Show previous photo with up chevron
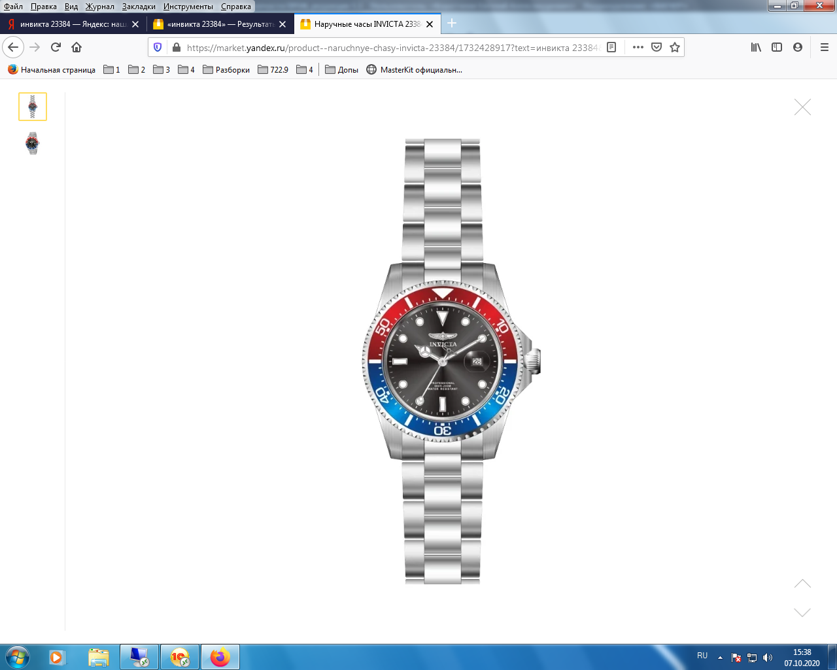837x670 pixels. click(x=802, y=584)
